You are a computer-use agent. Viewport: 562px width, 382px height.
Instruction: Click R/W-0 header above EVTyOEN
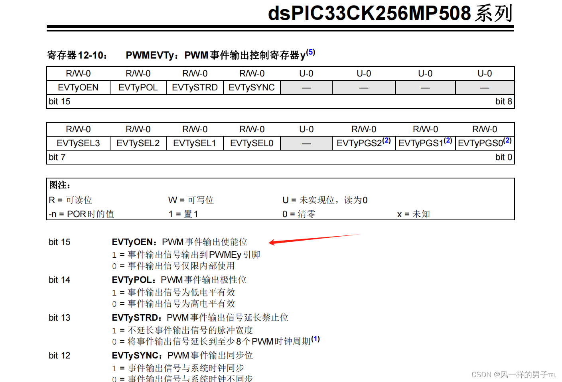tap(78, 74)
